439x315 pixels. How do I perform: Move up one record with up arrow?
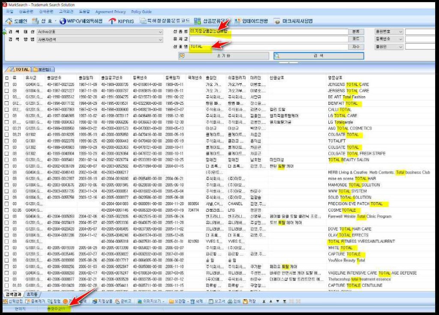point(271,301)
